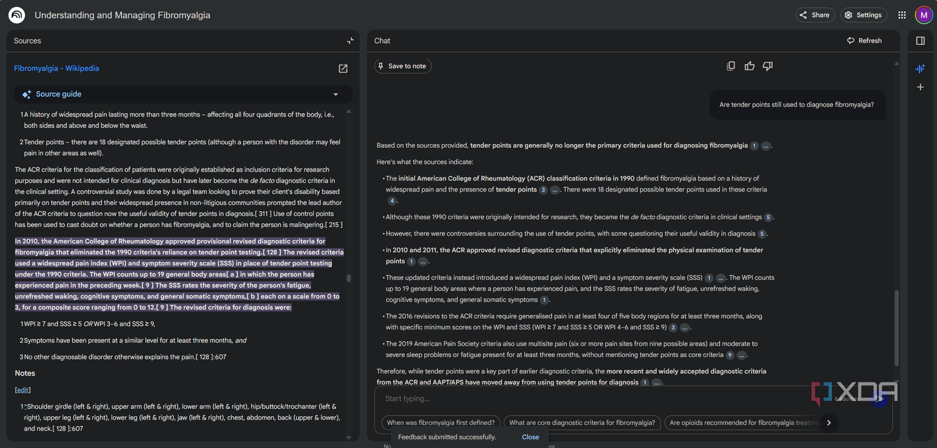
Task: Toggle the right side panel icon
Action: pyautogui.click(x=920, y=41)
